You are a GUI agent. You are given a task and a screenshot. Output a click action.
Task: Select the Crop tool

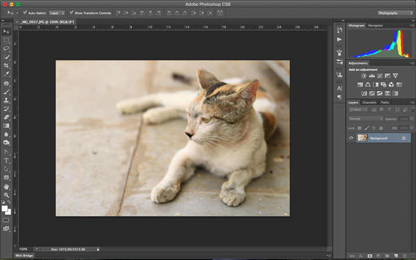6,66
